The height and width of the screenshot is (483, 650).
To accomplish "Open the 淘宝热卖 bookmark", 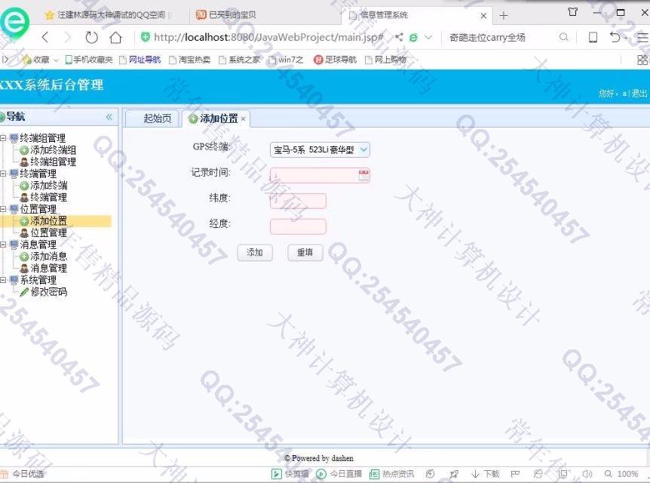I will [190, 60].
